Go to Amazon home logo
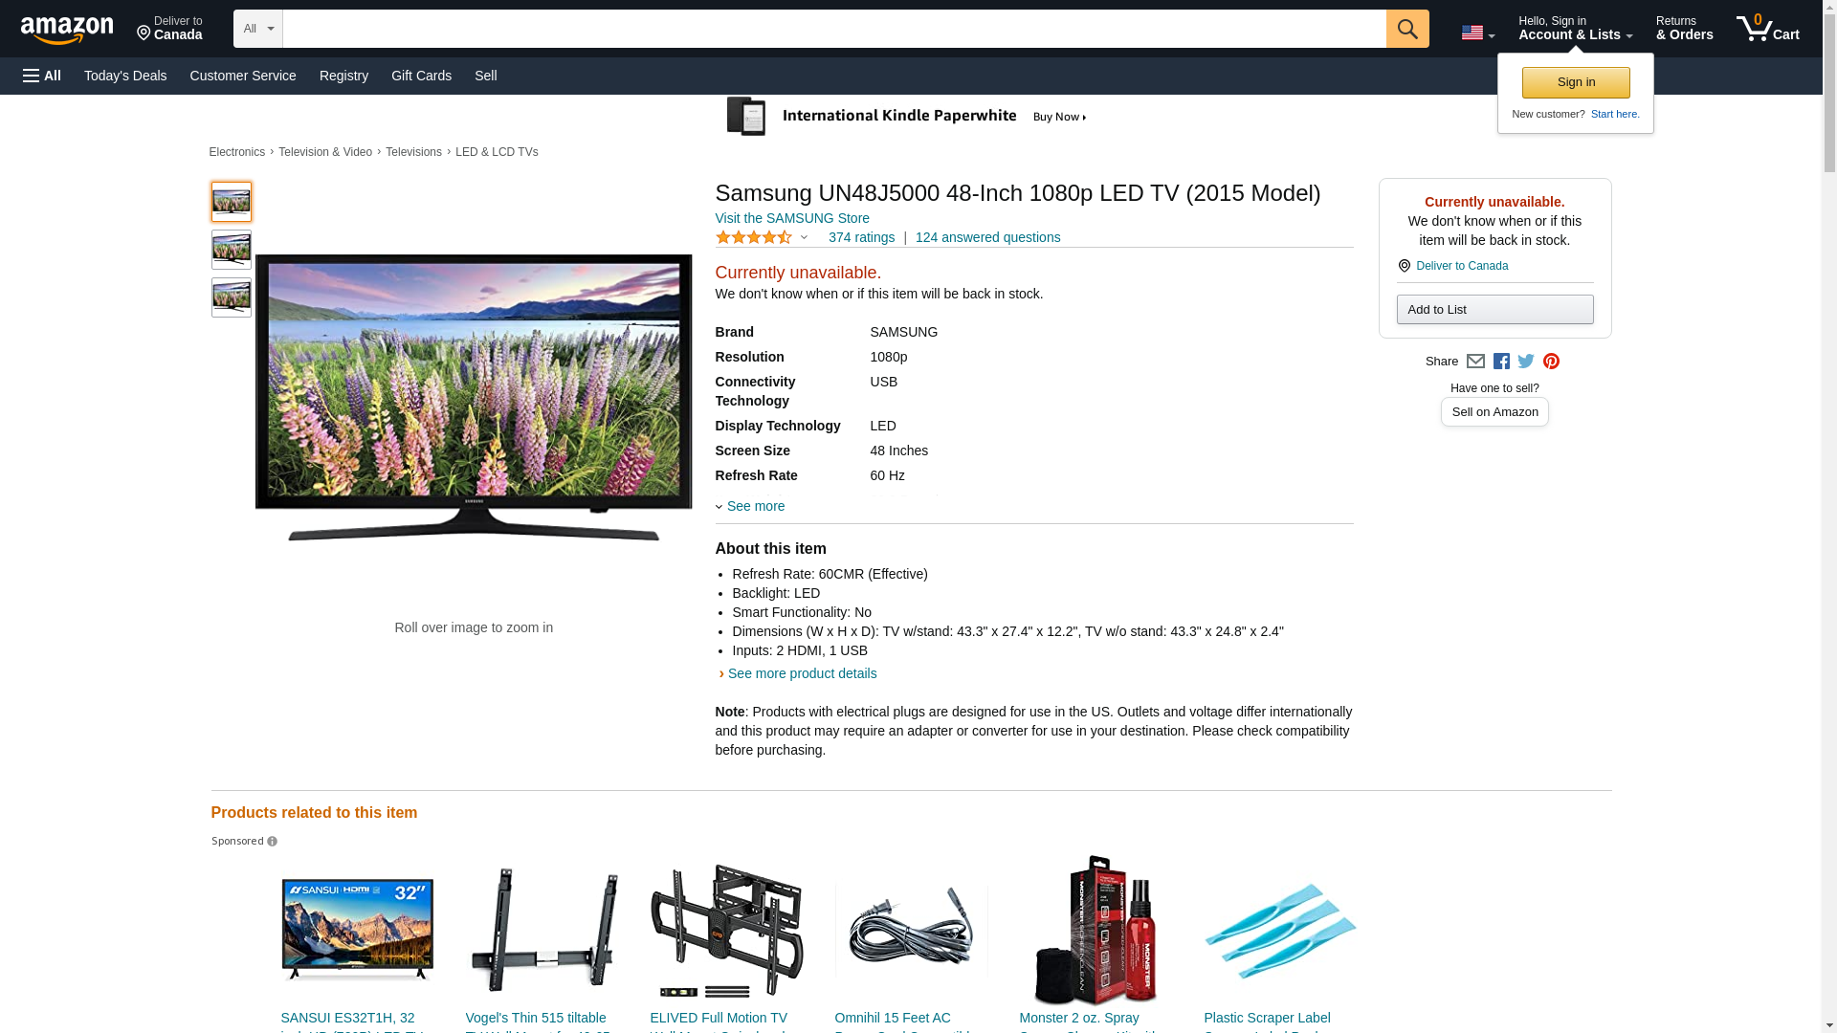This screenshot has height=1033, width=1837. [67, 30]
